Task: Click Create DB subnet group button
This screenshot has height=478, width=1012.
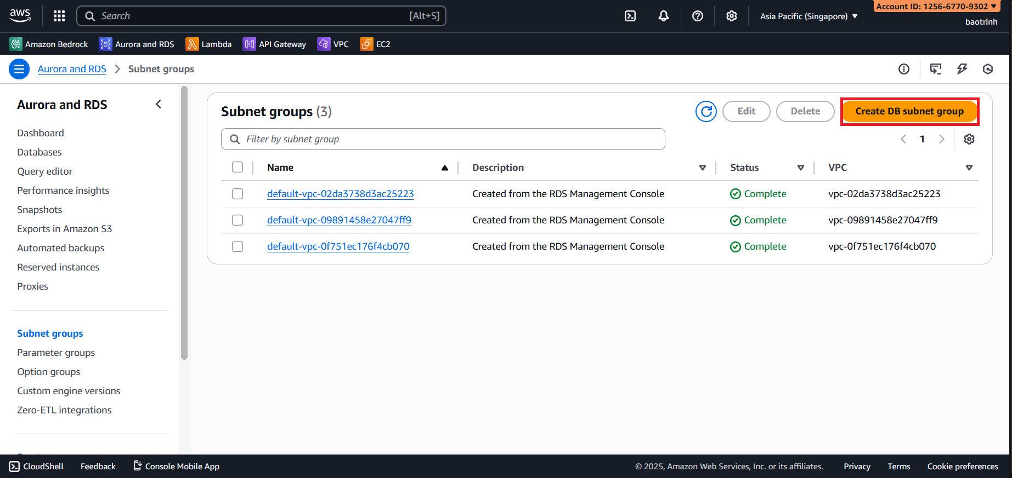Action: [x=909, y=111]
